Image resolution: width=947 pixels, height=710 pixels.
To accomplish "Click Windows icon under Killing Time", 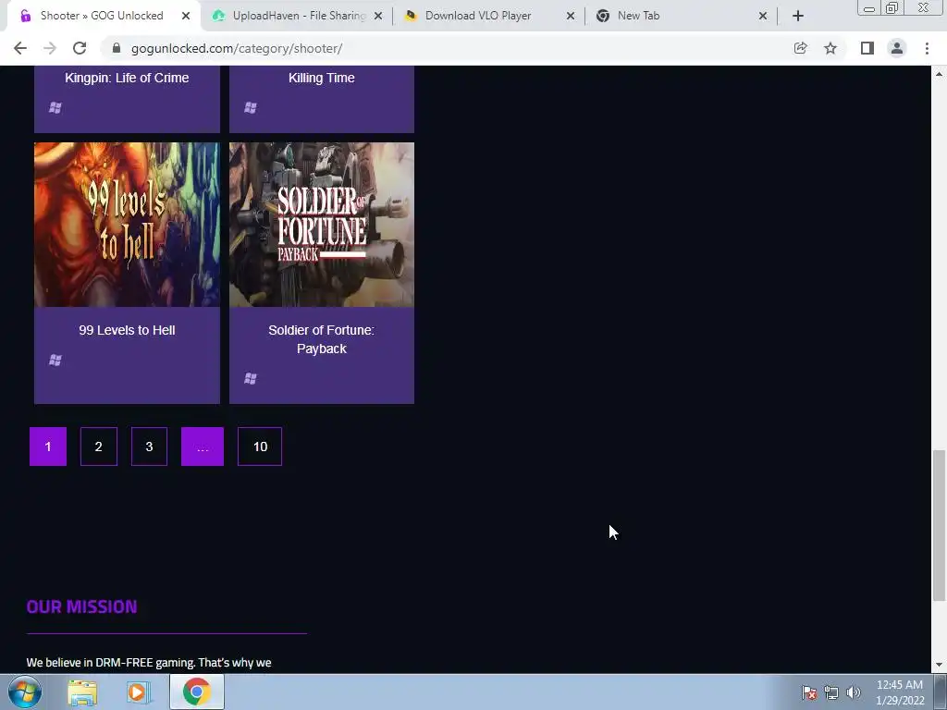I will 250,107.
